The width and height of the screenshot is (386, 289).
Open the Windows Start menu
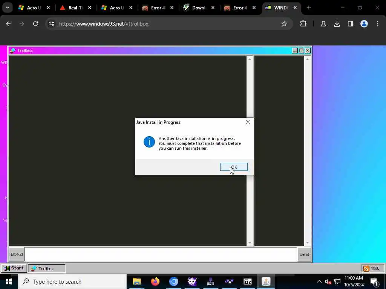coord(9,281)
